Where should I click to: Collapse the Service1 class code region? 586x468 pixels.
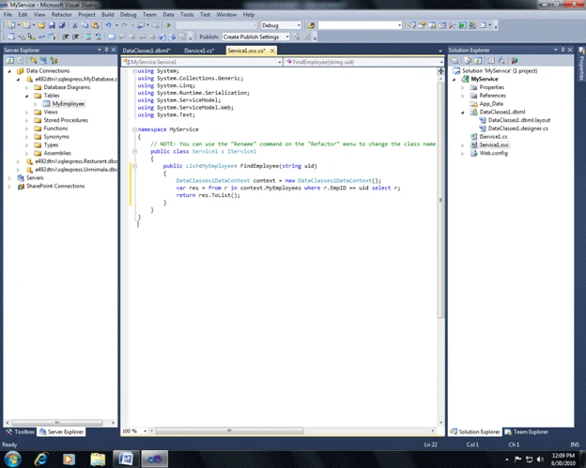(134, 152)
